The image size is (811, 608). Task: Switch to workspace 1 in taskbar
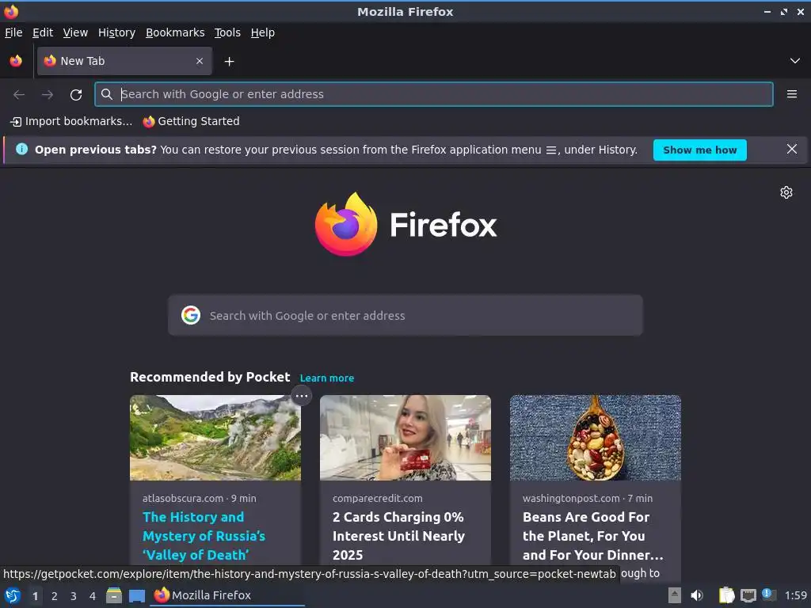pyautogui.click(x=35, y=596)
